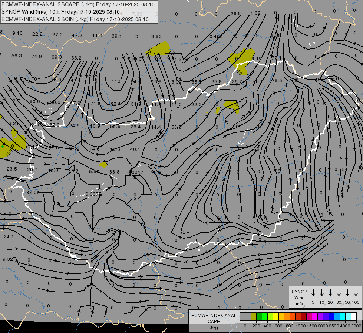Click the CAPE value 1.32
The width and height of the screenshot is (363, 333).
[255, 13]
